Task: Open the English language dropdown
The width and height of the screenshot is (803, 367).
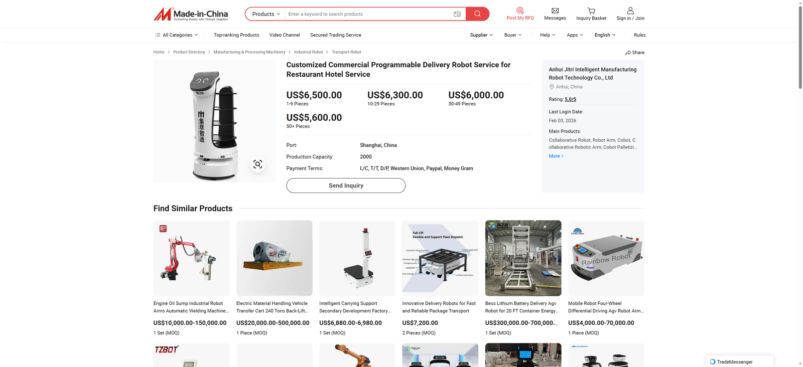Action: pos(605,35)
